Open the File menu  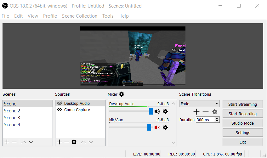click(5, 16)
